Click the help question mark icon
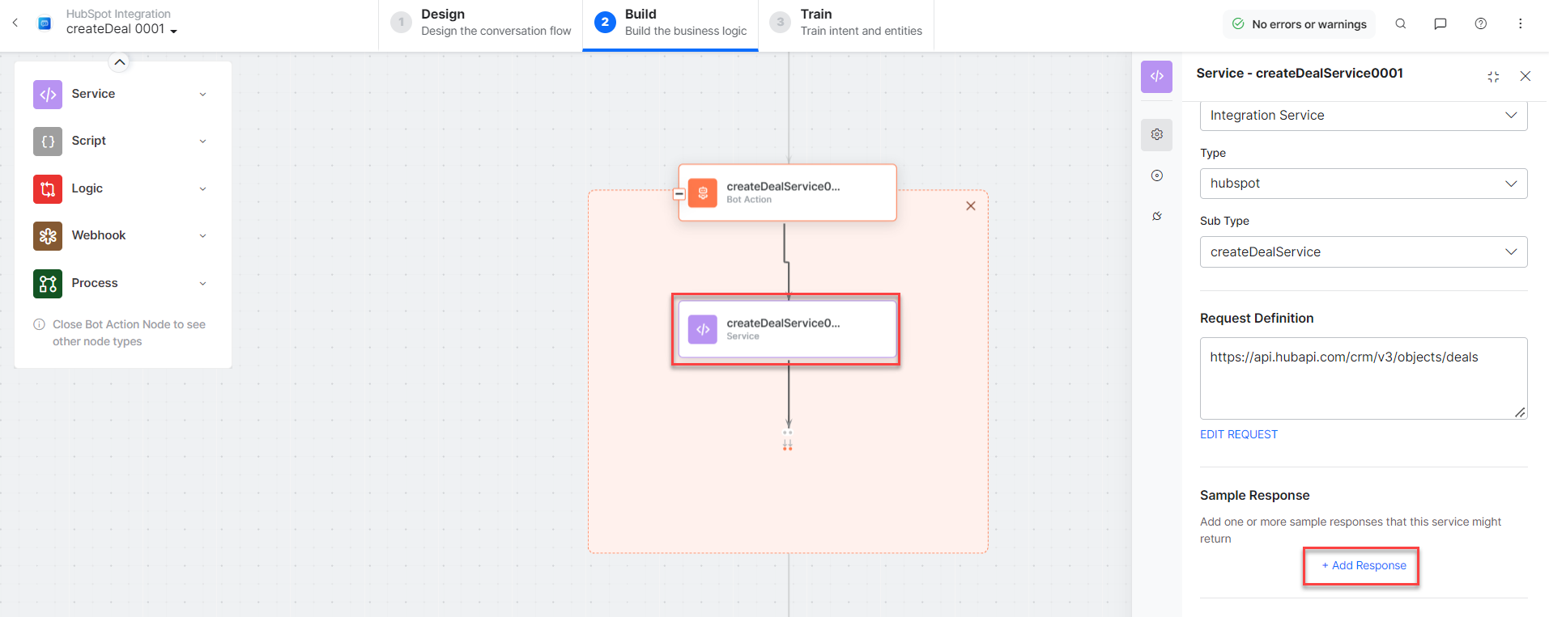The height and width of the screenshot is (617, 1549). (1480, 24)
